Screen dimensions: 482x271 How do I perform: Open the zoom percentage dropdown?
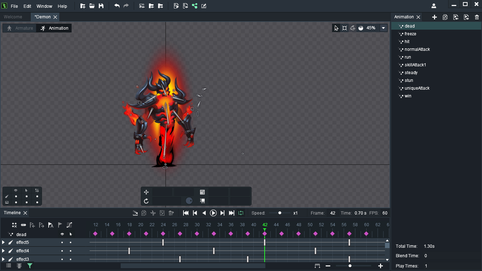click(x=384, y=28)
